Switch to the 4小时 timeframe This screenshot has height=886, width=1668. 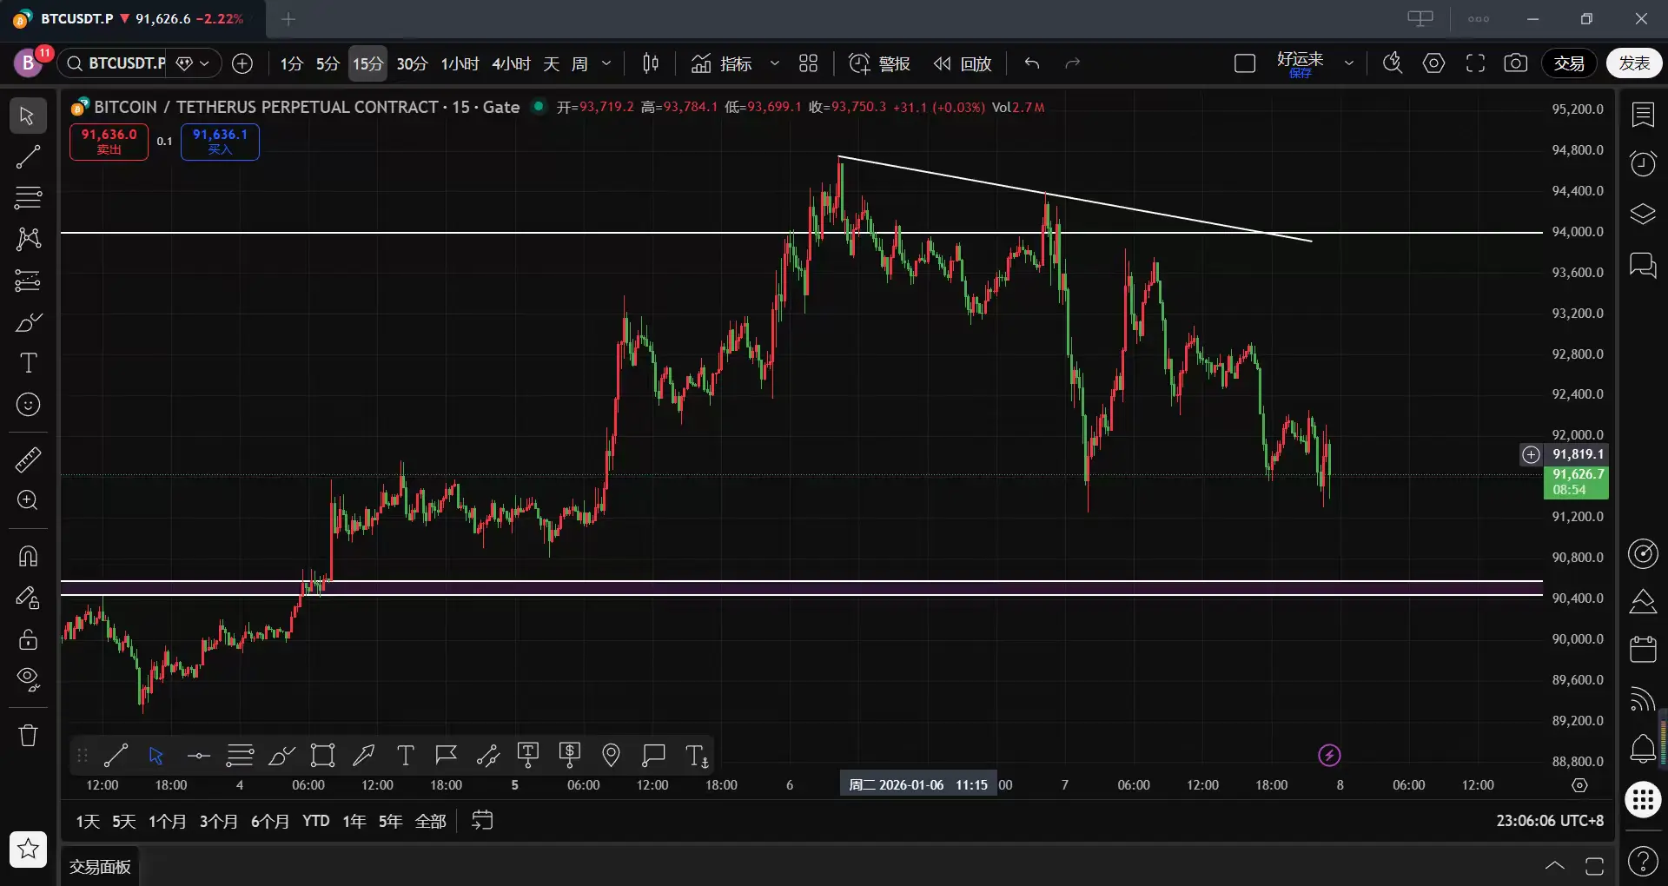[511, 63]
